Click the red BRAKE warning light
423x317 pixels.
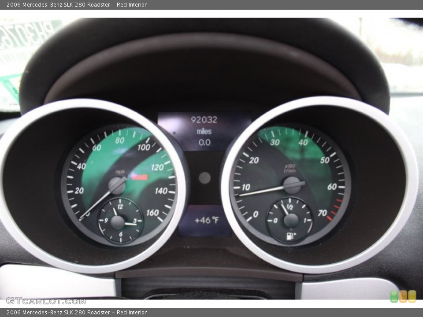140,177
